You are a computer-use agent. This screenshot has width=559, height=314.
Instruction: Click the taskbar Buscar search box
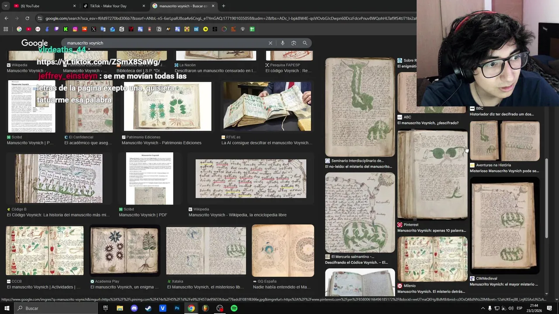[x=56, y=308]
